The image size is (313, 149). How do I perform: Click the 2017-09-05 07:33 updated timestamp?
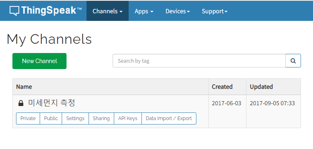pyautogui.click(x=272, y=103)
